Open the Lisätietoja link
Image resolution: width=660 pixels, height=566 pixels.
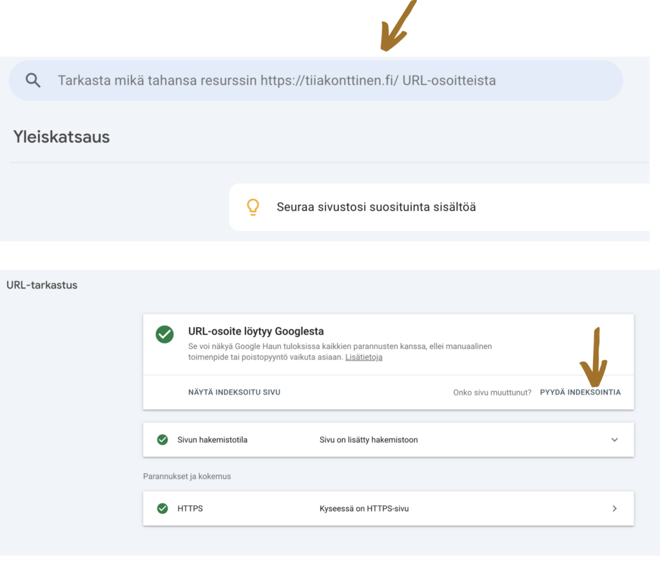364,357
